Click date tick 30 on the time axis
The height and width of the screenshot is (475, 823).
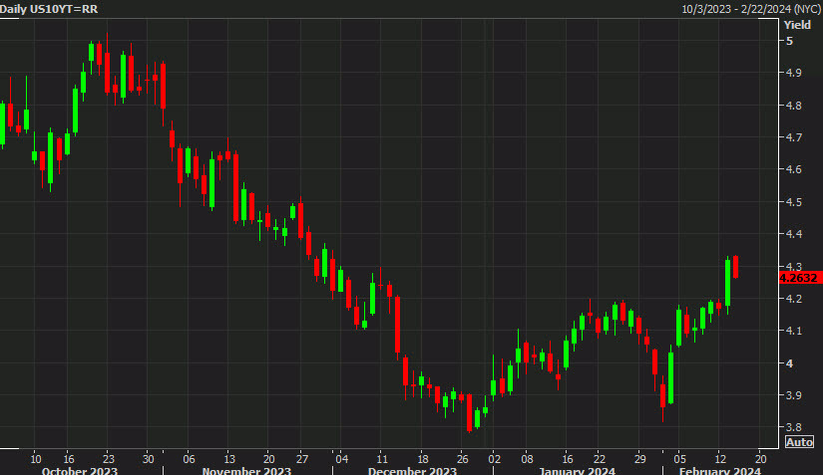[148, 459]
